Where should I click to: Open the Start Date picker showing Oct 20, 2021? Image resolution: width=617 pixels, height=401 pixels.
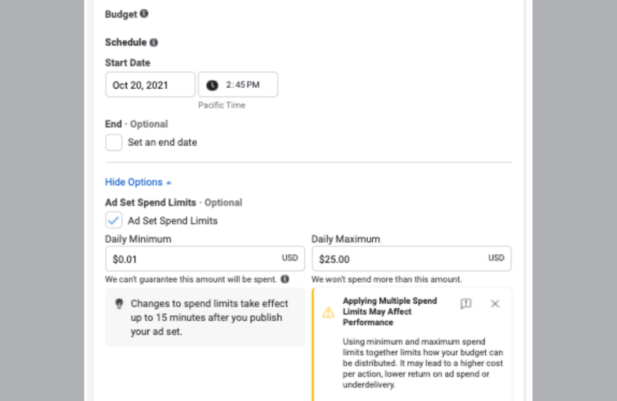(x=150, y=85)
